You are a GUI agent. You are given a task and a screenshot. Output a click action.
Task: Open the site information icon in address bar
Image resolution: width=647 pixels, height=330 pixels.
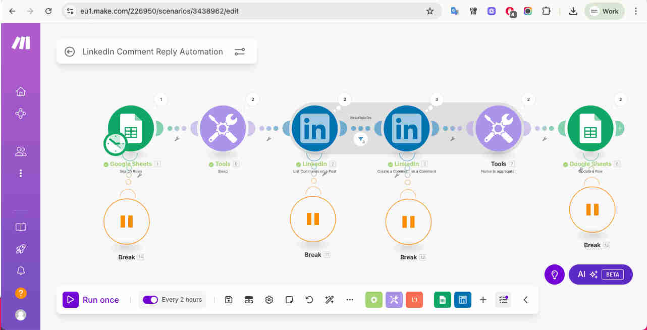point(71,11)
